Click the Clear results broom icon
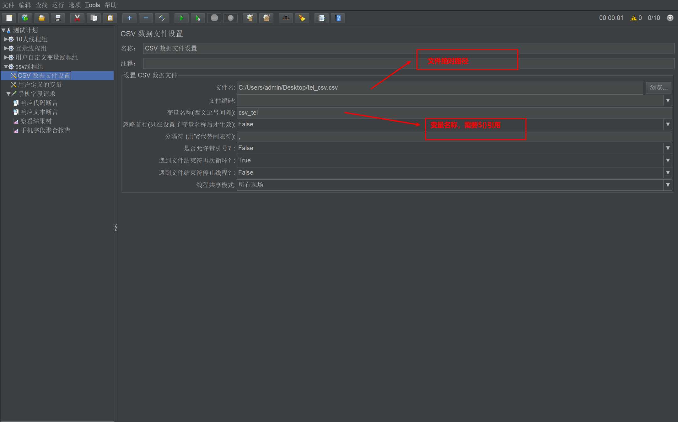 [x=250, y=18]
